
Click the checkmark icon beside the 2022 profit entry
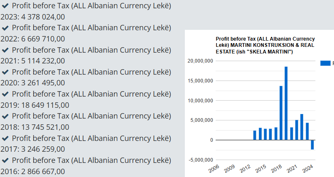click(6, 28)
